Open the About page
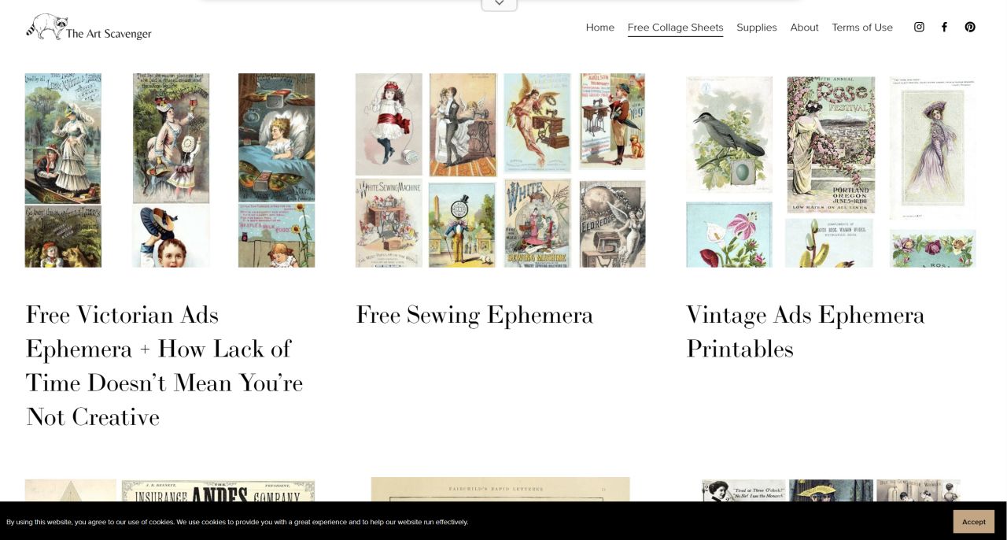1007x540 pixels. (804, 28)
